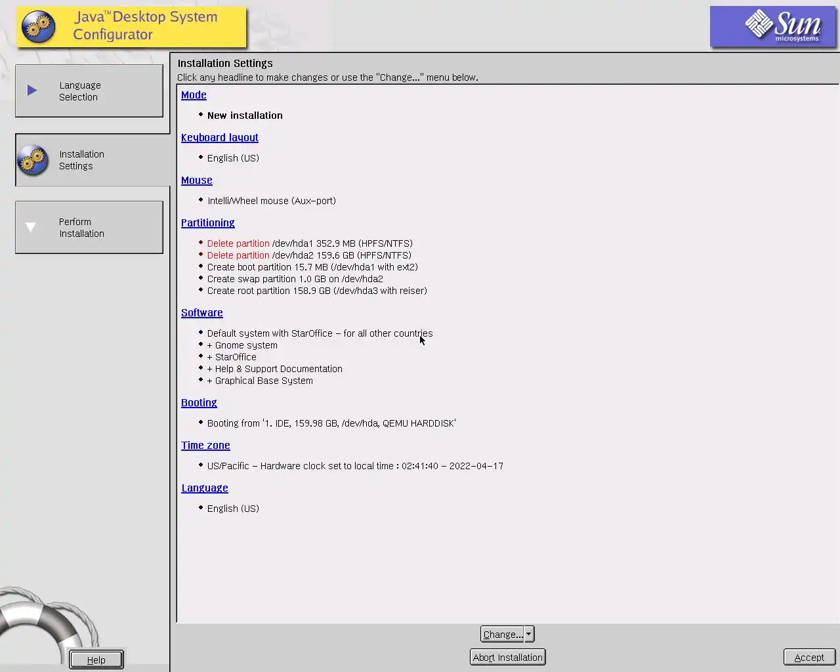Open the Mode headline link
This screenshot has height=672, width=840.
(x=194, y=95)
